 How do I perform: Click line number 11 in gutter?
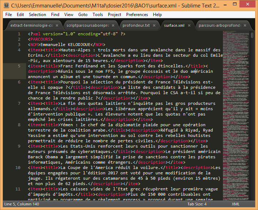18,189
